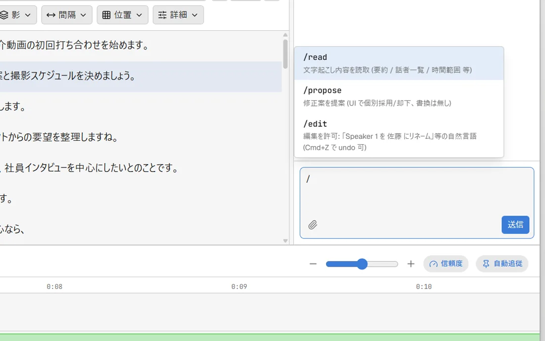Click the minus zoom out icon
545x341 pixels.
313,264
